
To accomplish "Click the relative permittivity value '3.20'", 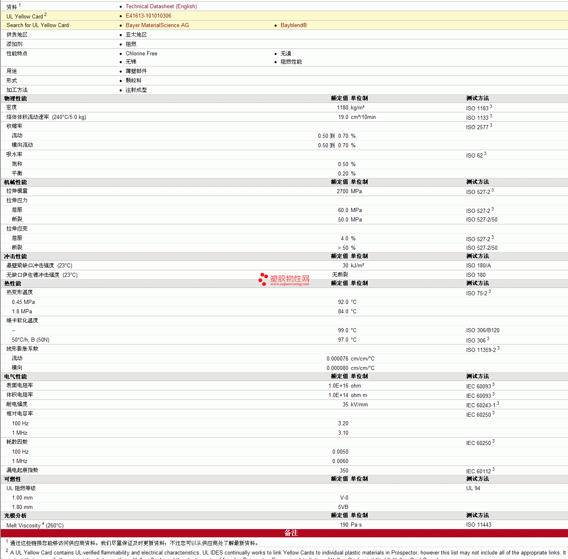I will tap(343, 424).
